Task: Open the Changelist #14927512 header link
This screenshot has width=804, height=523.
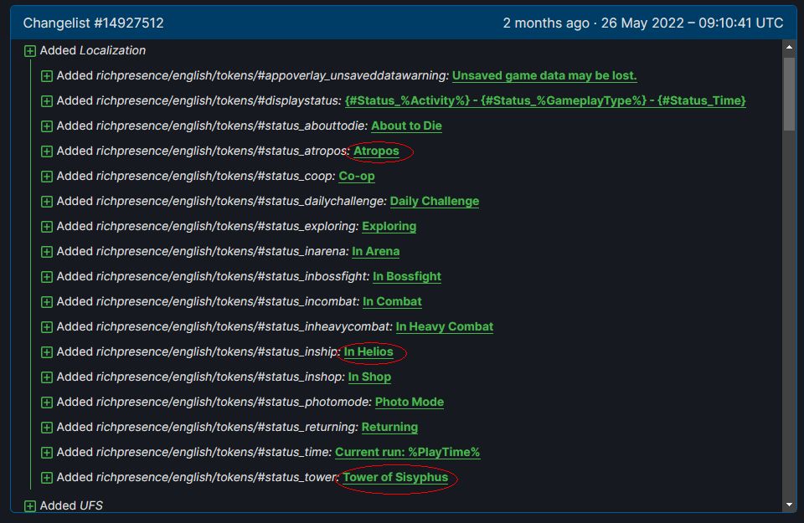Action: click(93, 23)
